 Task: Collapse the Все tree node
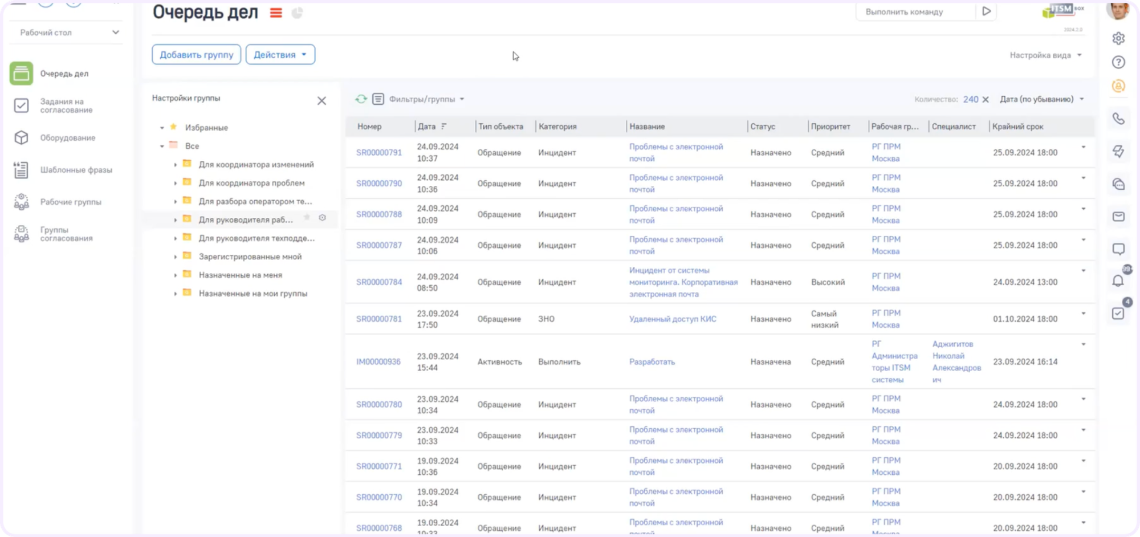(x=162, y=147)
